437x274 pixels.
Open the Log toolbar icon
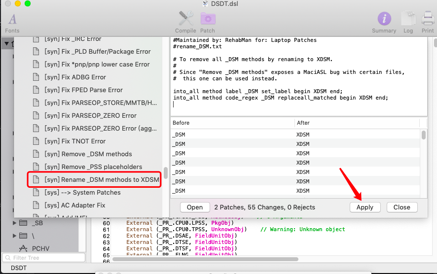[x=408, y=19]
